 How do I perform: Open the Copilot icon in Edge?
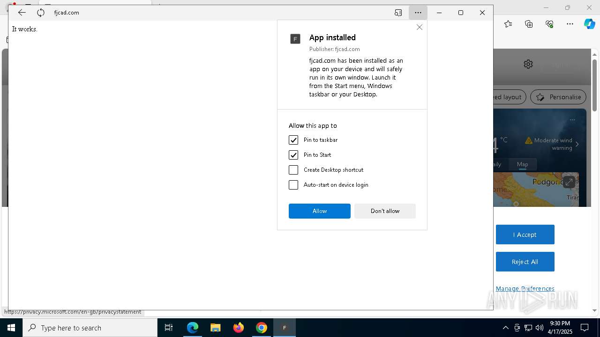point(589,24)
